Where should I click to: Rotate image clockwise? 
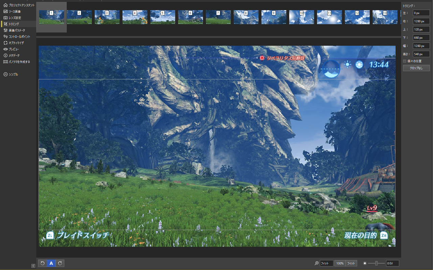tap(60, 263)
